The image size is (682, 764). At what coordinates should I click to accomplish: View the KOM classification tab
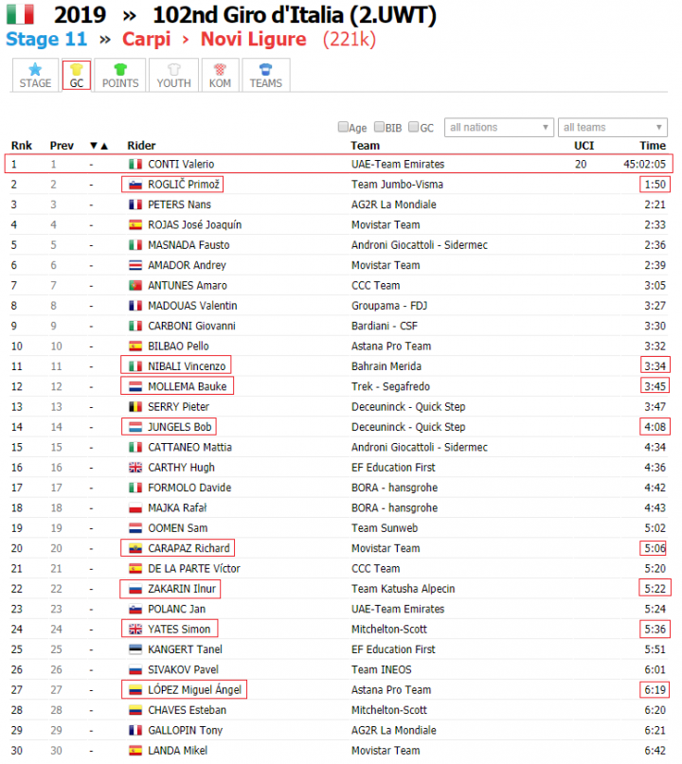(220, 75)
